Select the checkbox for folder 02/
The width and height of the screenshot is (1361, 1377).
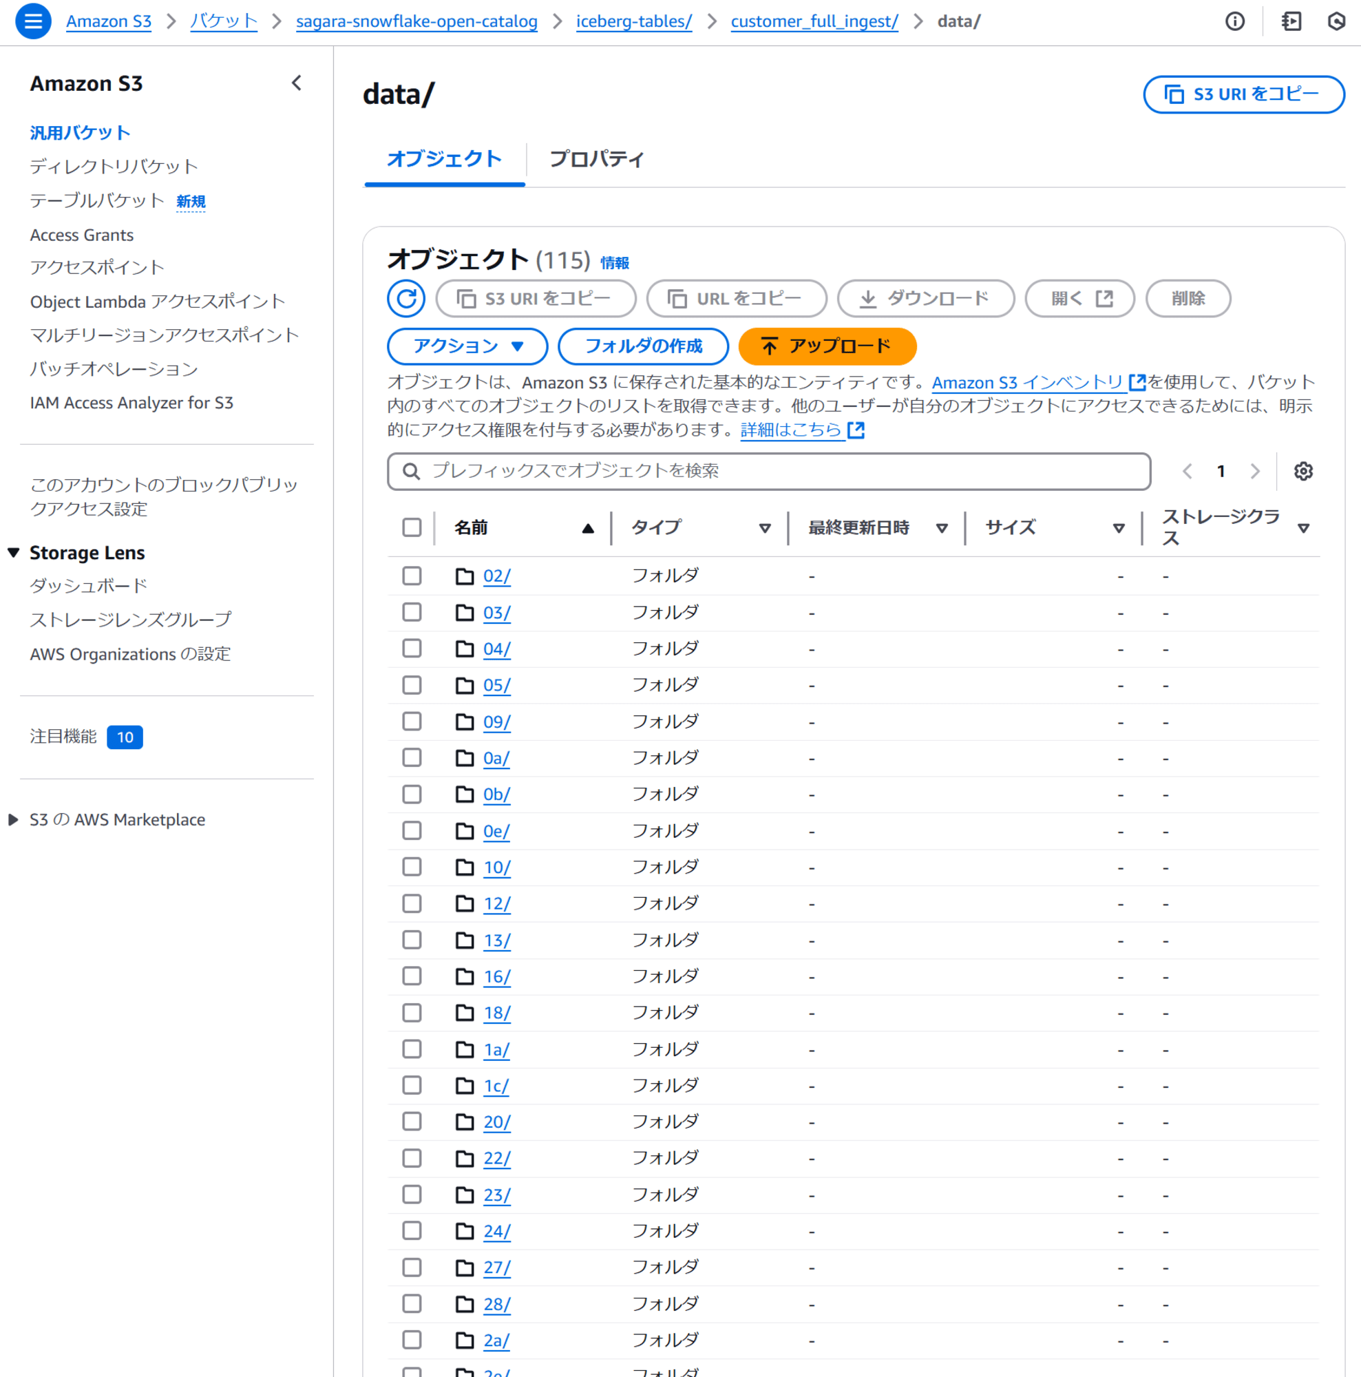click(x=412, y=576)
